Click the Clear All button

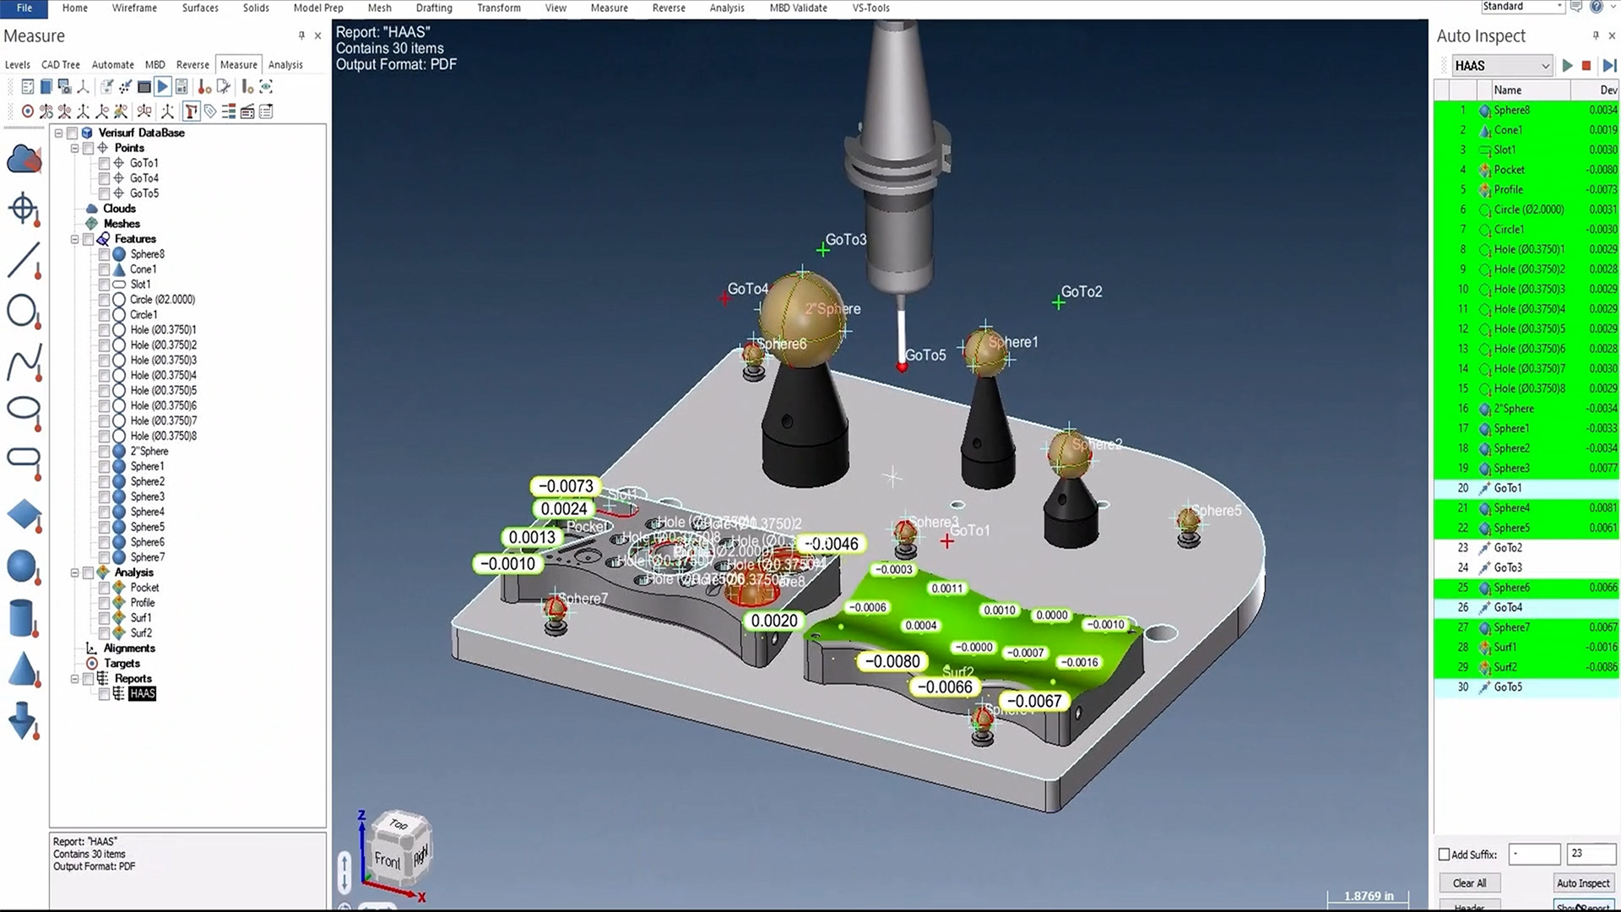[x=1469, y=882]
